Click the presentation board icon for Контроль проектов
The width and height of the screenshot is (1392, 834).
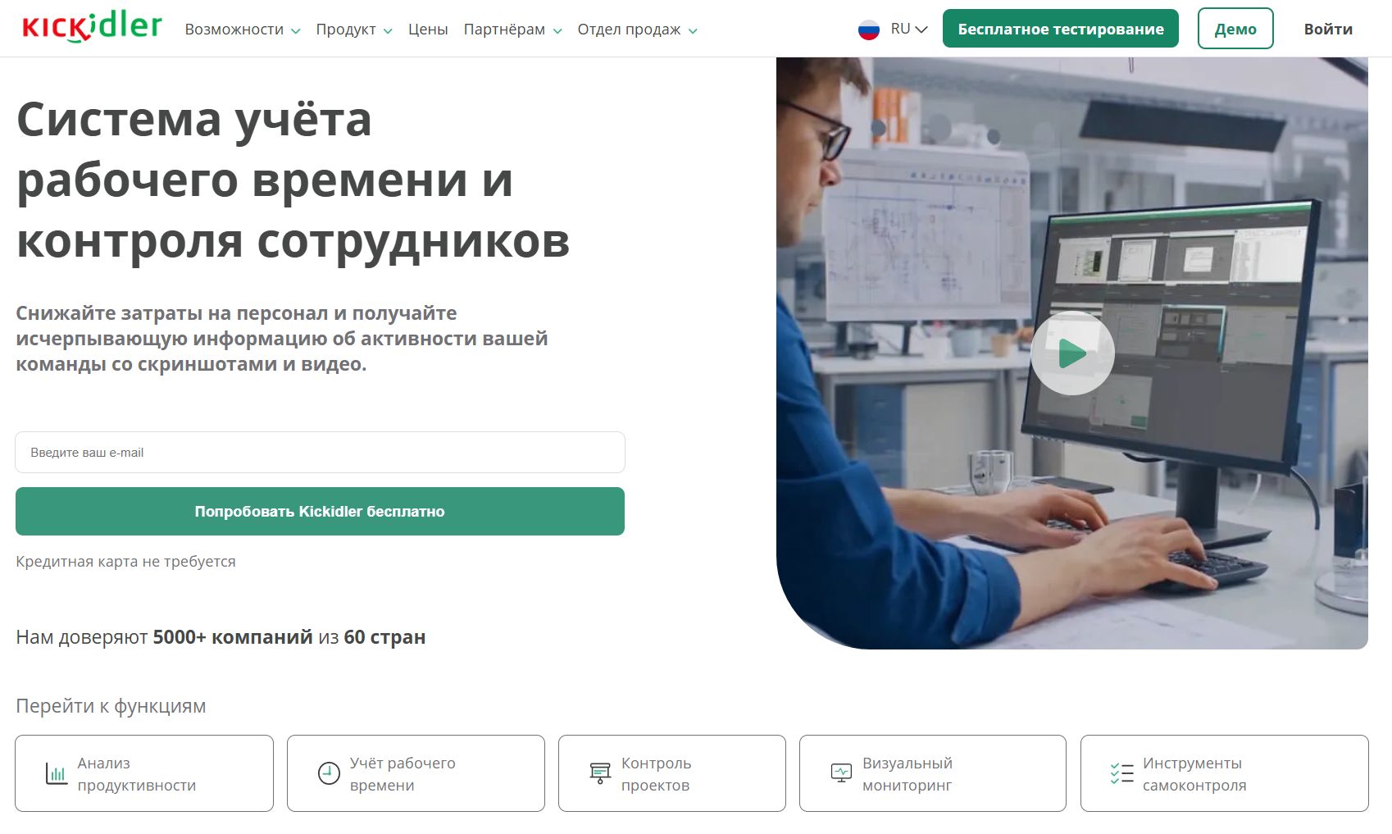pyautogui.click(x=600, y=773)
